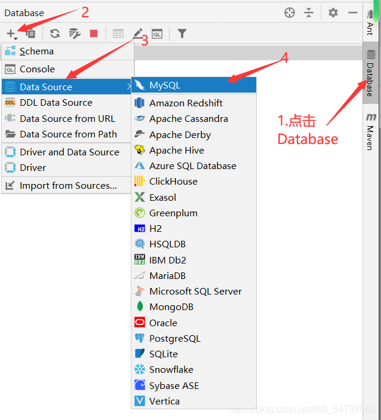381x420 pixels.
Task: Click the Edit Data table icon
Action: pyautogui.click(x=118, y=33)
